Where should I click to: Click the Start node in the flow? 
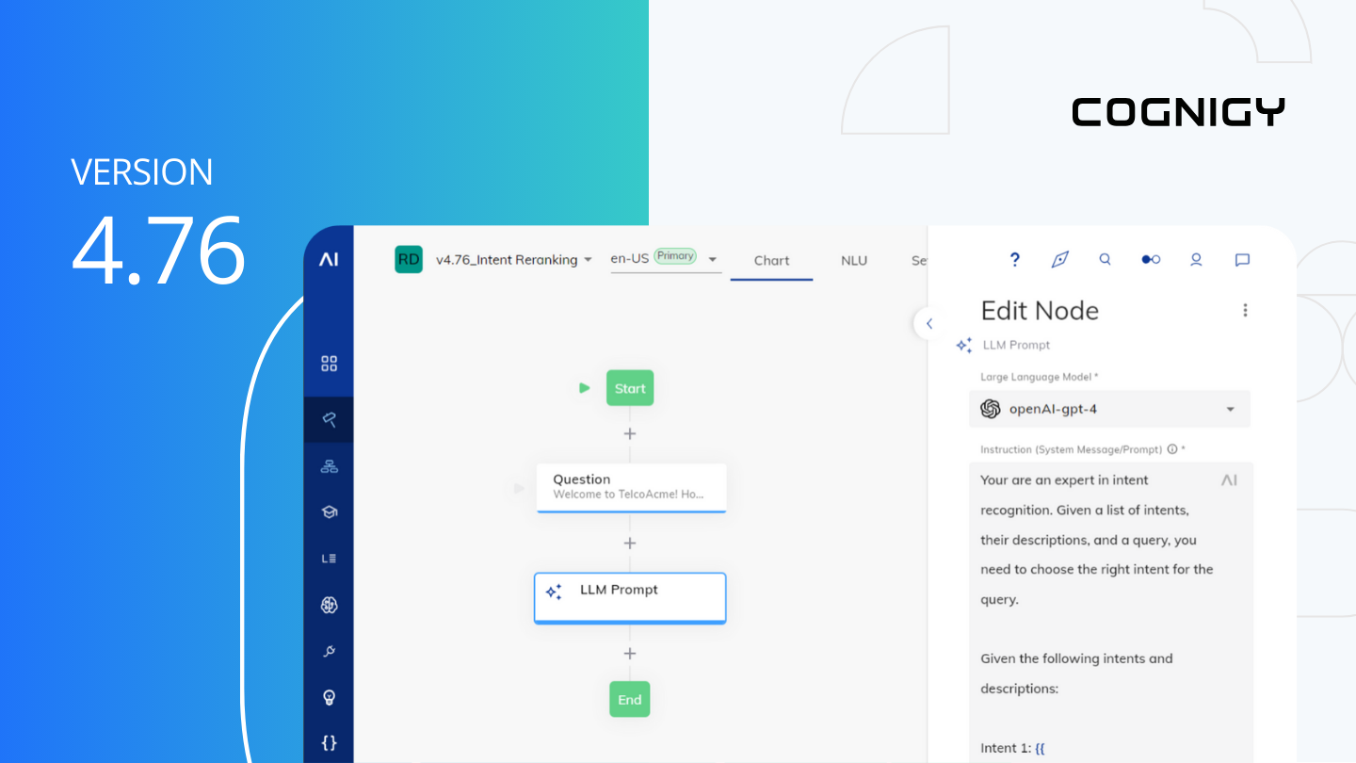click(x=629, y=387)
